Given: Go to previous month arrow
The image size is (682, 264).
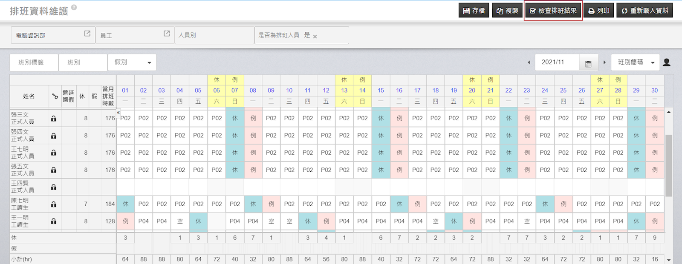Looking at the screenshot, I should point(529,62).
